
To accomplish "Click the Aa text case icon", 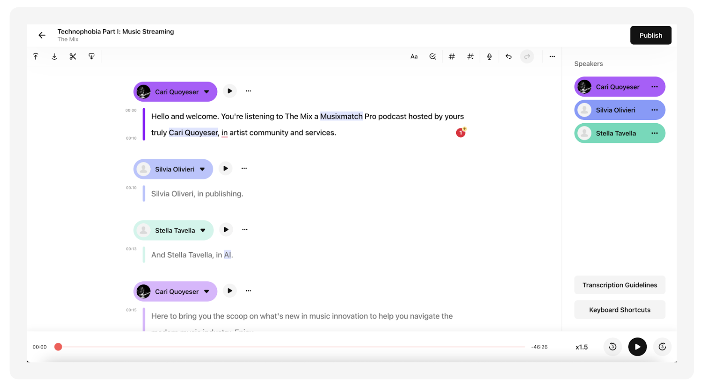I will [x=414, y=56].
